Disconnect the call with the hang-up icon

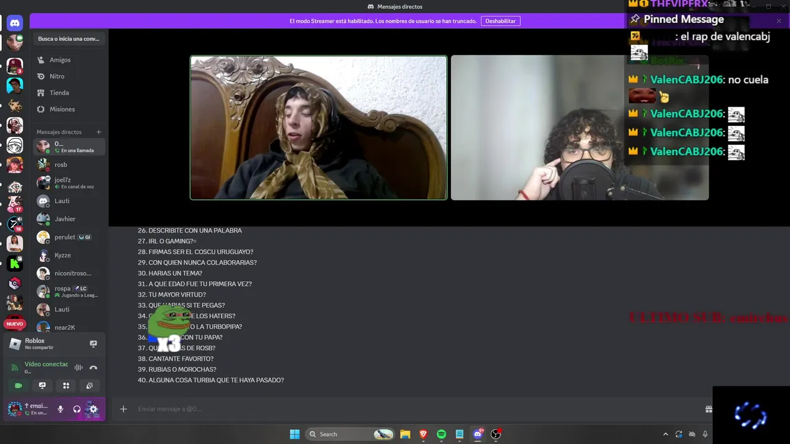[93, 368]
